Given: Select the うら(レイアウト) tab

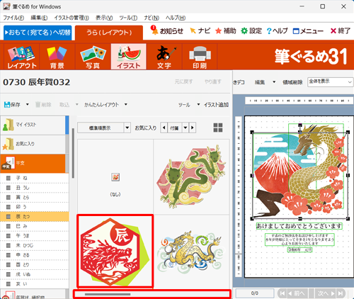Looking at the screenshot, I should pyautogui.click(x=109, y=33).
